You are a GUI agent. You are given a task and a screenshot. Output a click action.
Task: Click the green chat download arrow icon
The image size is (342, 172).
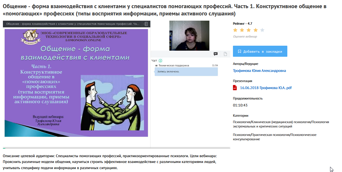[x=160, y=61]
